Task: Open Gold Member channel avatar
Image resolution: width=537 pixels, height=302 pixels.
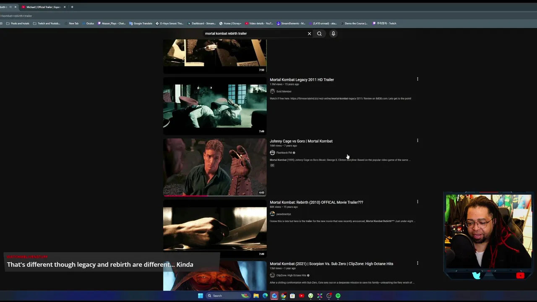Action: [272, 91]
